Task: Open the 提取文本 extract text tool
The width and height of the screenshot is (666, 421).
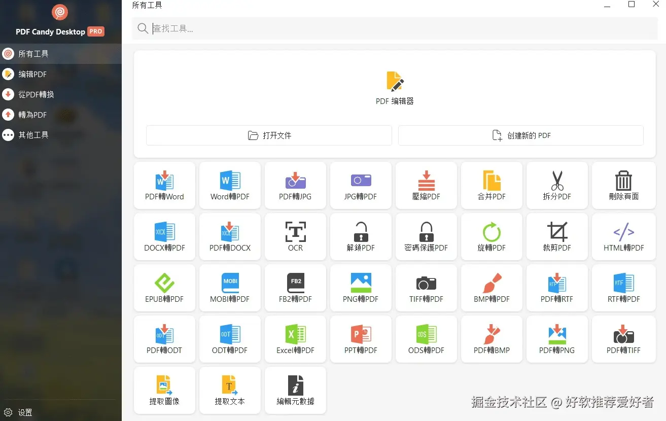Action: (230, 390)
